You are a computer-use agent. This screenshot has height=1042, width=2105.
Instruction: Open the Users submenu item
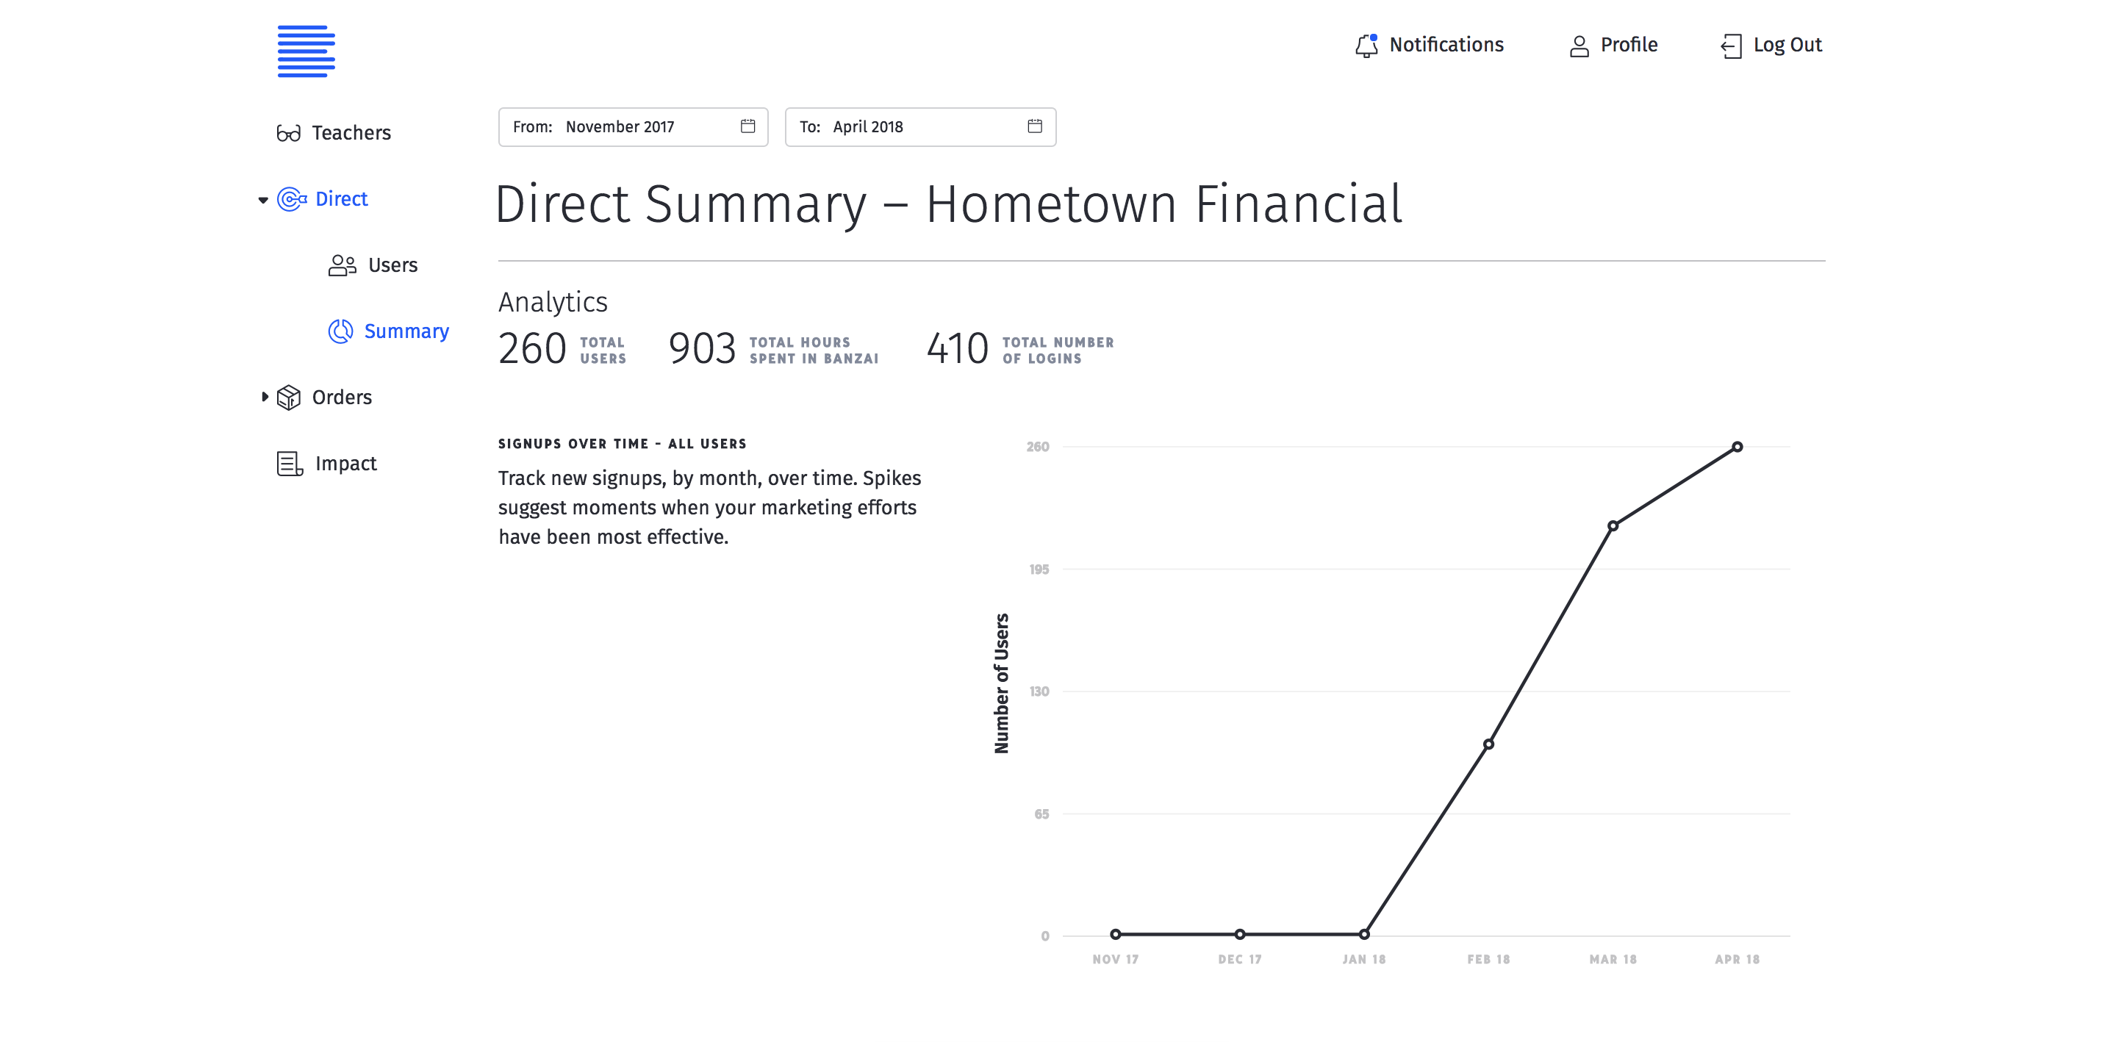393,265
